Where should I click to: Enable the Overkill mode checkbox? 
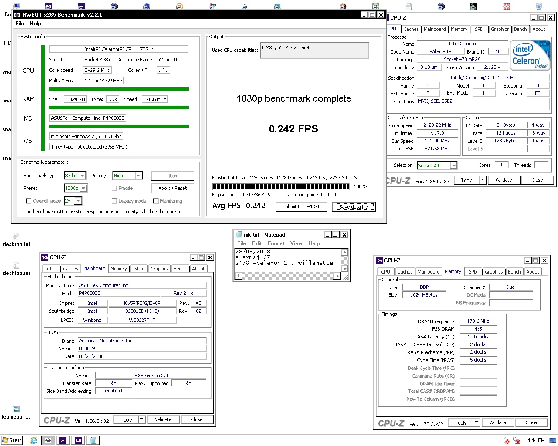pyautogui.click(x=28, y=201)
